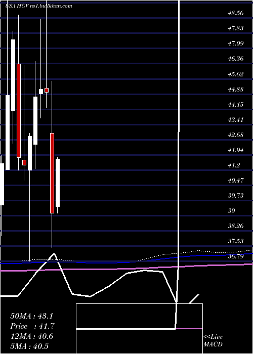Click the 47.83 price axis label
Screen dimensions: 253x354
236,28
